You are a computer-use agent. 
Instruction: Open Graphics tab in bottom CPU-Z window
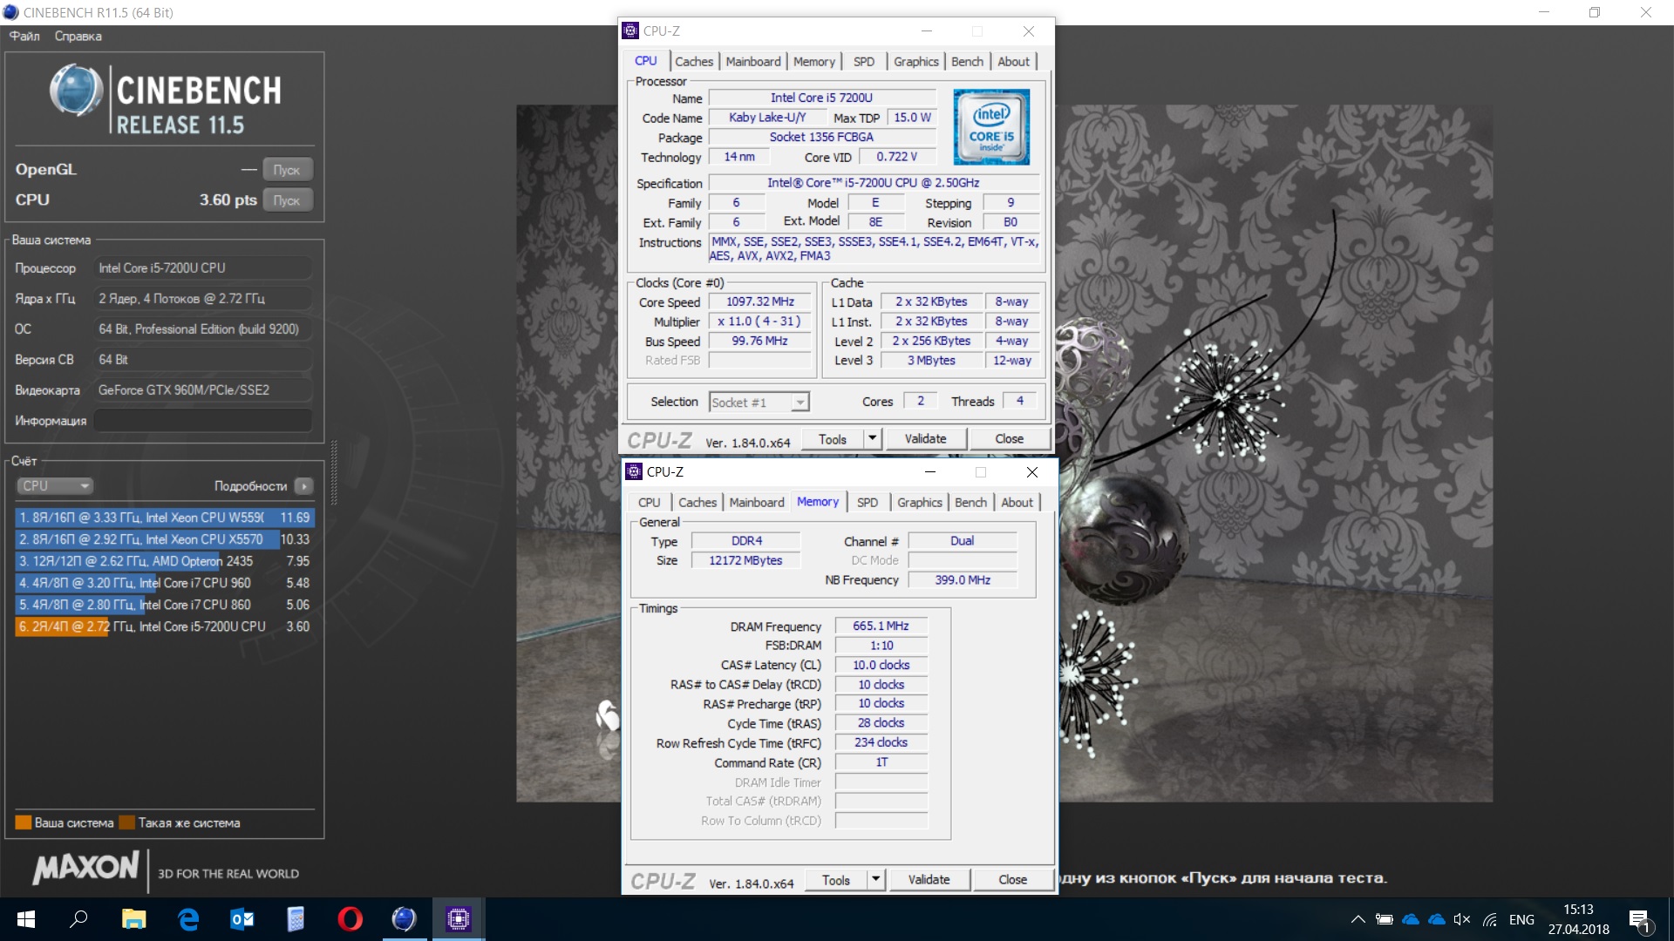pos(920,503)
